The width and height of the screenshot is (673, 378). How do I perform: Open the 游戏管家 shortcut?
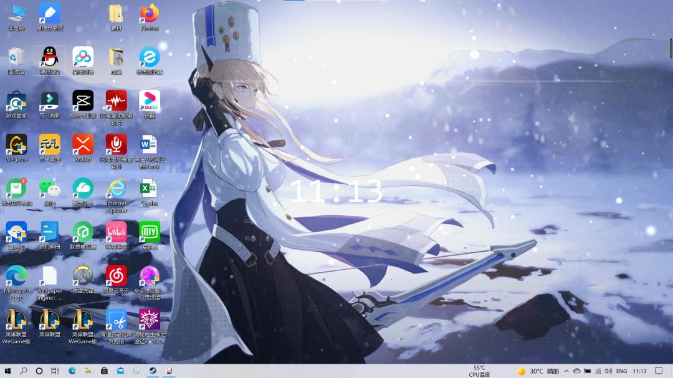(x=16, y=104)
